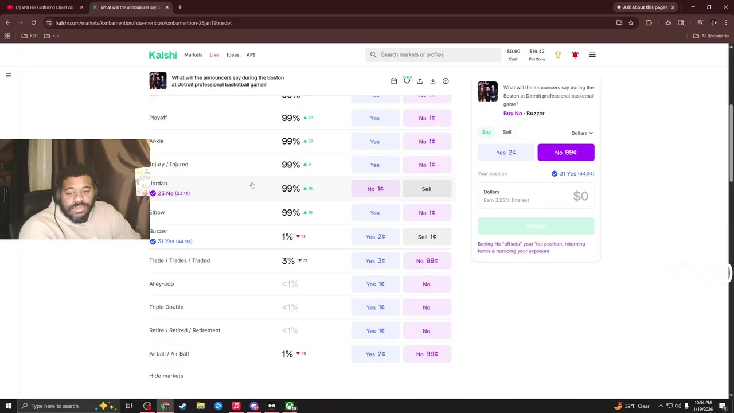This screenshot has height=413, width=734.
Task: Bookmark this page with the star icon
Action: [631, 23]
